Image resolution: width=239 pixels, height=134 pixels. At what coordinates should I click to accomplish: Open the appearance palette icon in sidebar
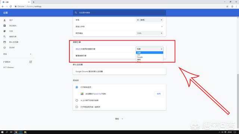4,31
